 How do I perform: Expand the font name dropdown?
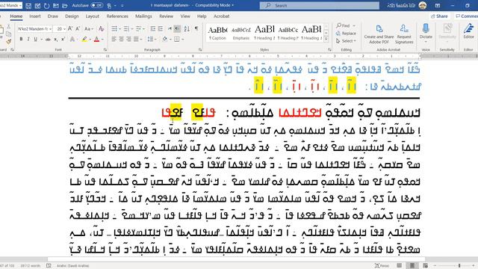[x=51, y=28]
